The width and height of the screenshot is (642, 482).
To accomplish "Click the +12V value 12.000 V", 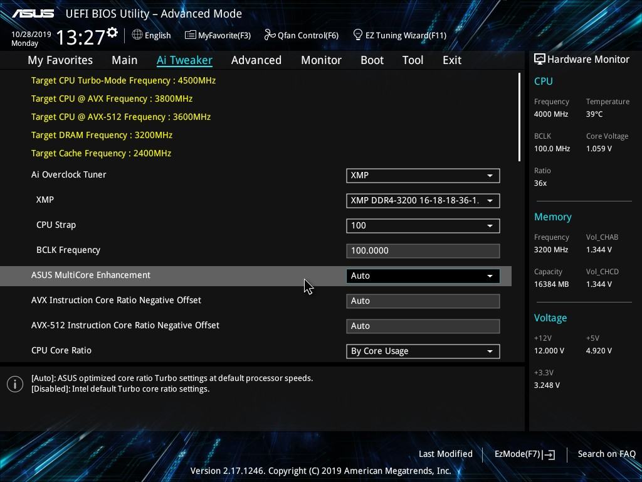I will coord(549,350).
